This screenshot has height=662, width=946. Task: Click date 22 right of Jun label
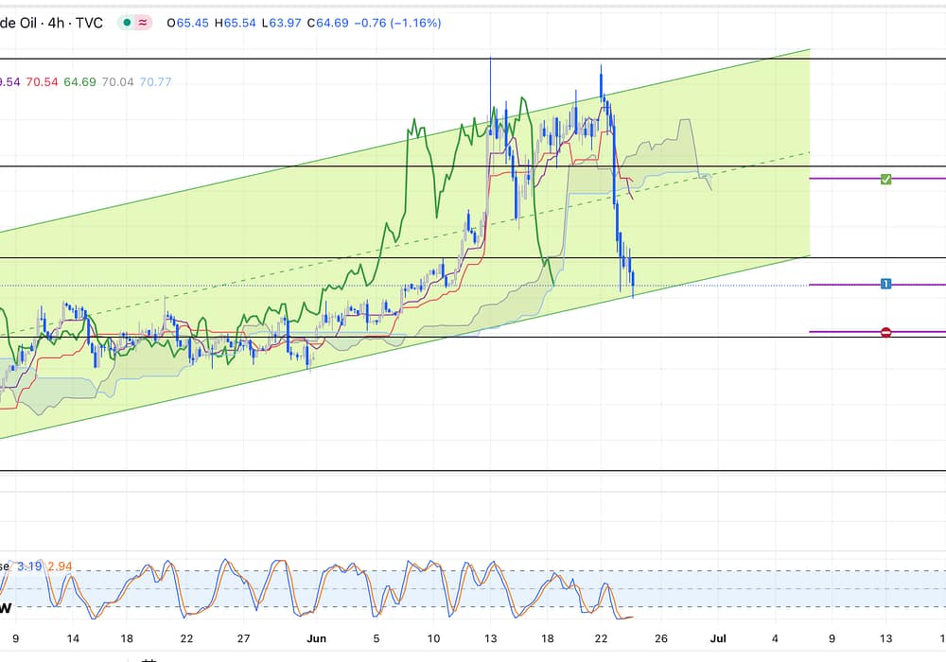[602, 638]
